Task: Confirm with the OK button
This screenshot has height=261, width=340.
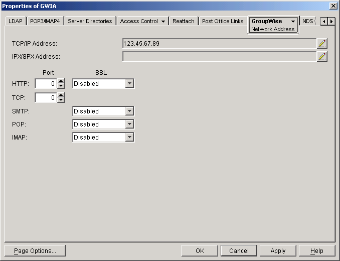Action: (x=200, y=251)
